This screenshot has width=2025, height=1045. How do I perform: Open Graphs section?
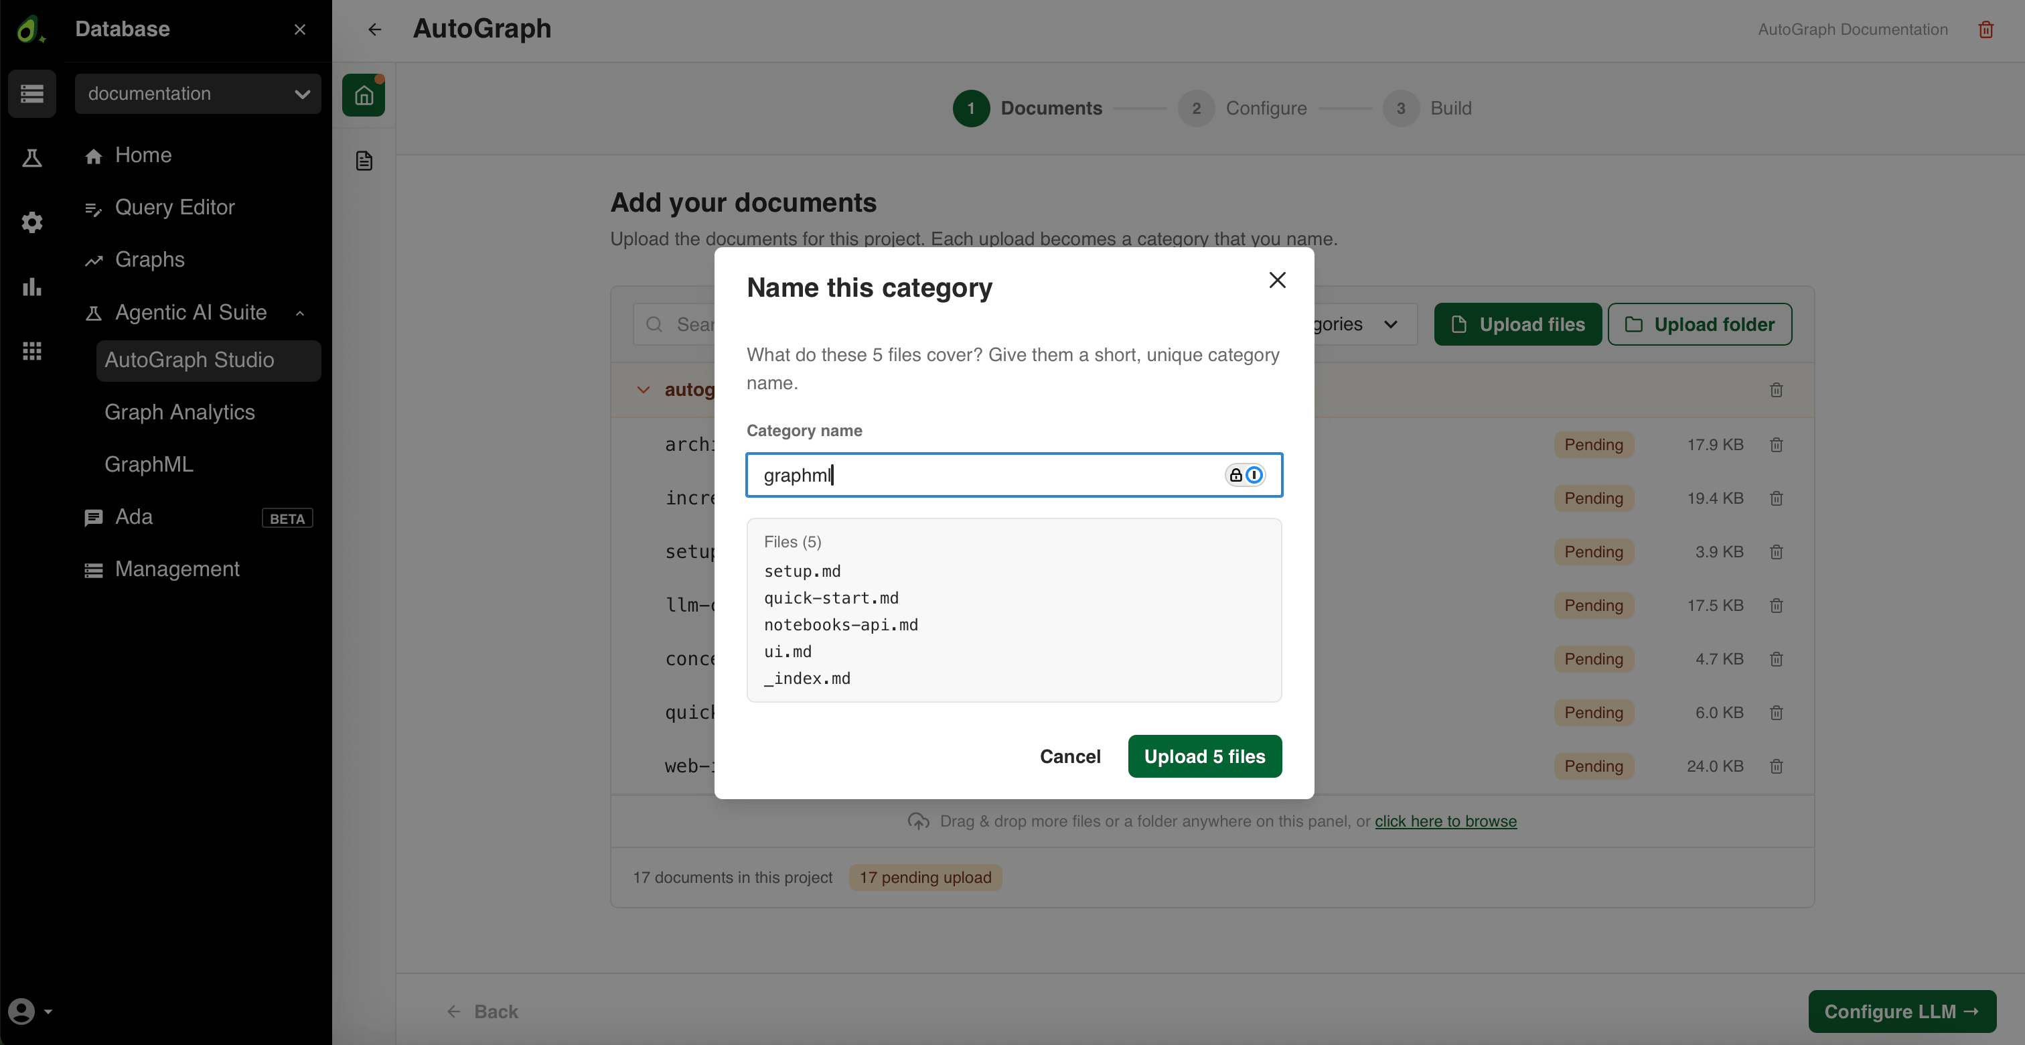pos(135,259)
